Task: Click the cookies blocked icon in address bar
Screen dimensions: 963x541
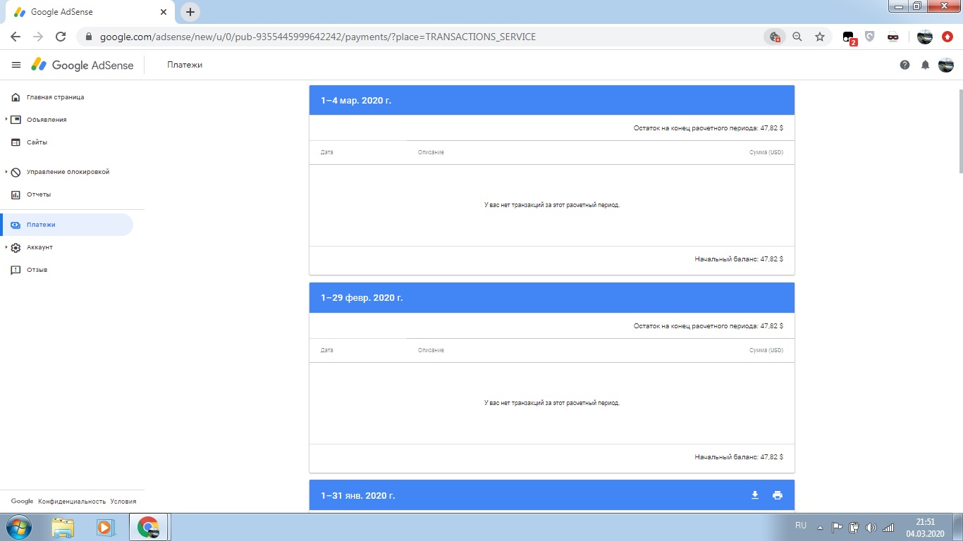Action: pos(775,37)
